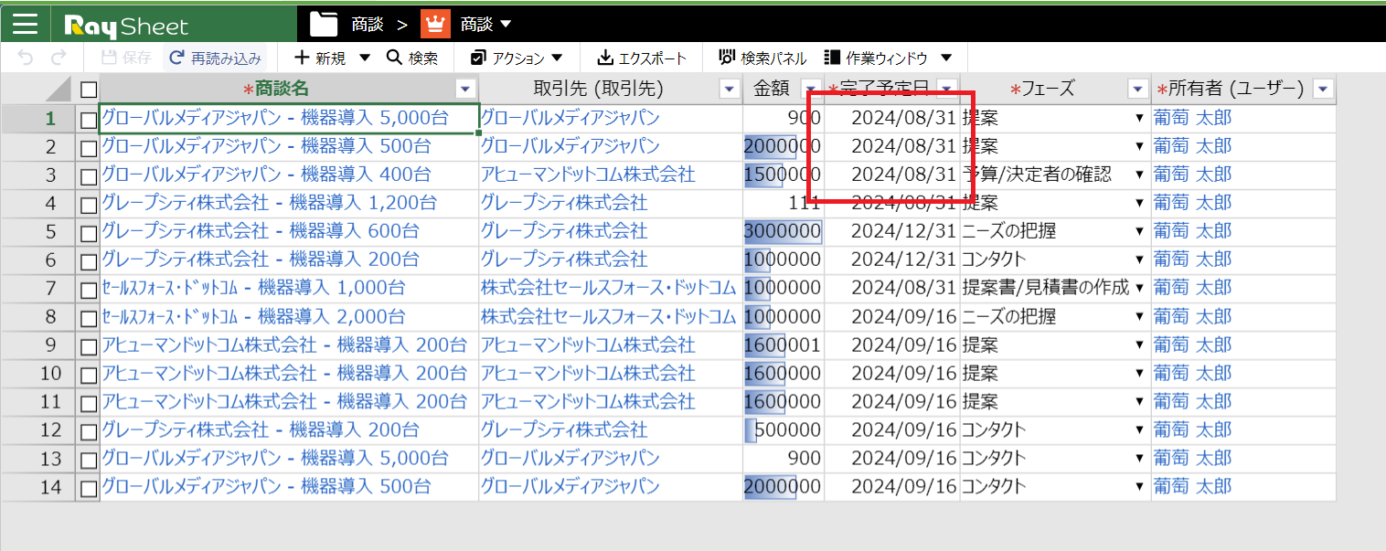Open 検索 search in the toolbar
Screen dimensions: 1386x551
412,58
